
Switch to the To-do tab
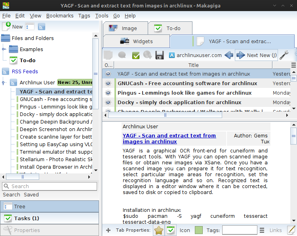click(170, 28)
